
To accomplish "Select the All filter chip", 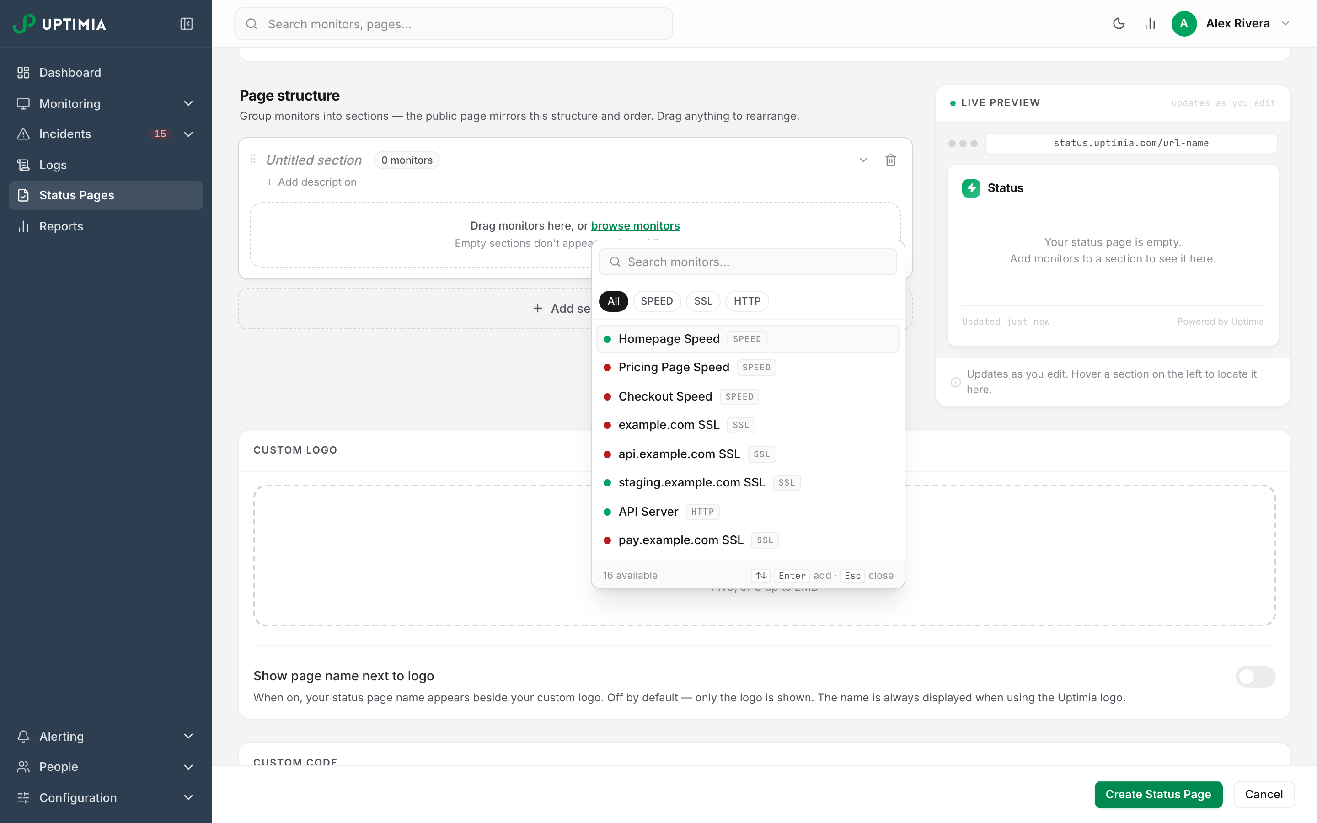I will coord(613,301).
